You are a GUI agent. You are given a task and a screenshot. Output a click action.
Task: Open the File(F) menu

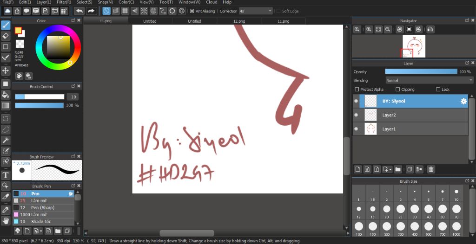[x=7, y=2]
